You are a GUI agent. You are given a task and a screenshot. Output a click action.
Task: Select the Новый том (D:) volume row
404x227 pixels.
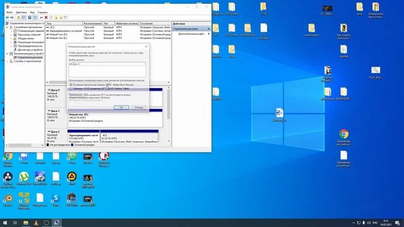click(x=108, y=34)
